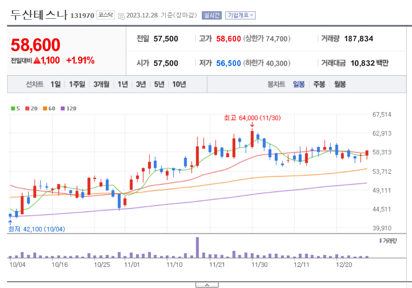Select the 1일 line chart period
The height and width of the screenshot is (288, 412).
click(x=55, y=84)
